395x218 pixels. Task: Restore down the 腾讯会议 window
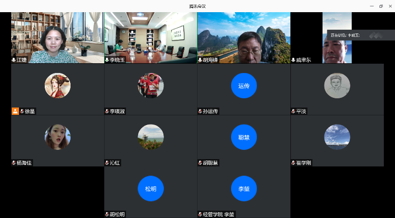click(380, 6)
